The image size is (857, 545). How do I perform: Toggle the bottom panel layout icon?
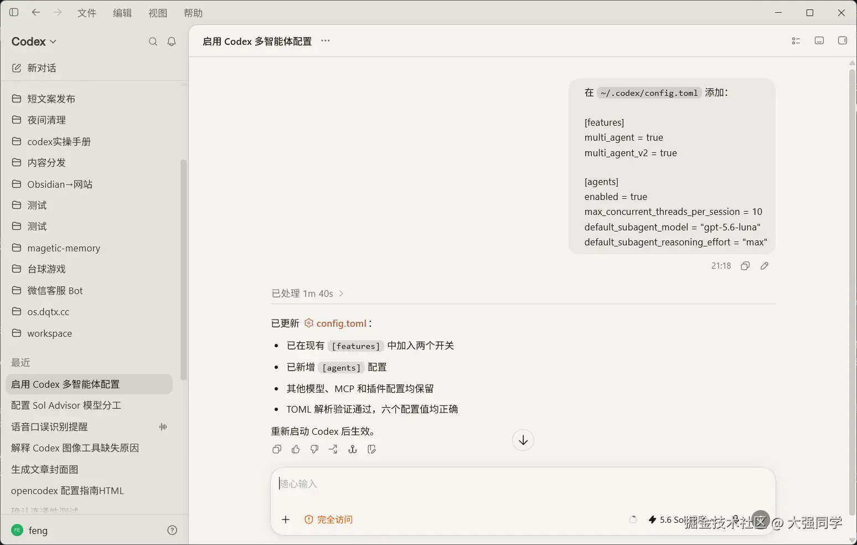click(x=819, y=40)
